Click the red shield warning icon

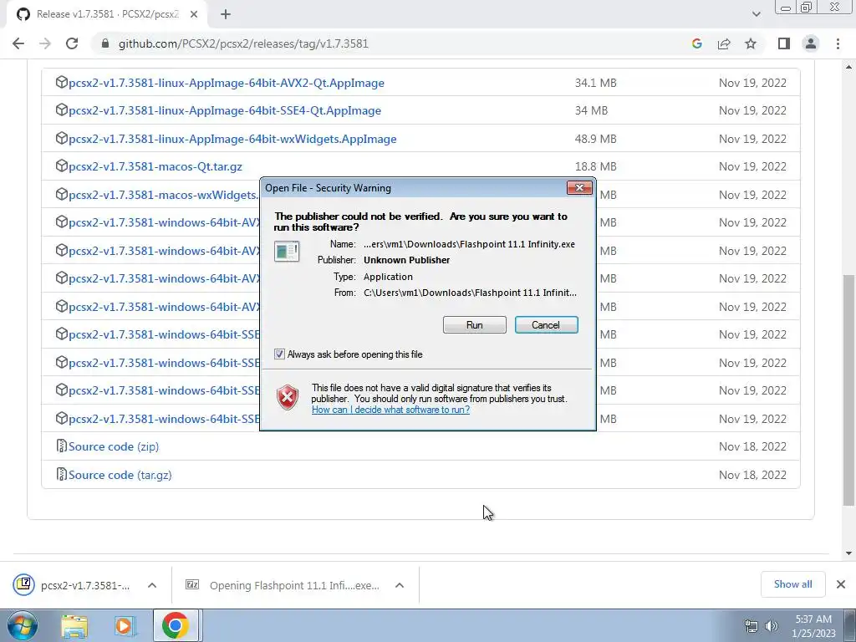[288, 397]
